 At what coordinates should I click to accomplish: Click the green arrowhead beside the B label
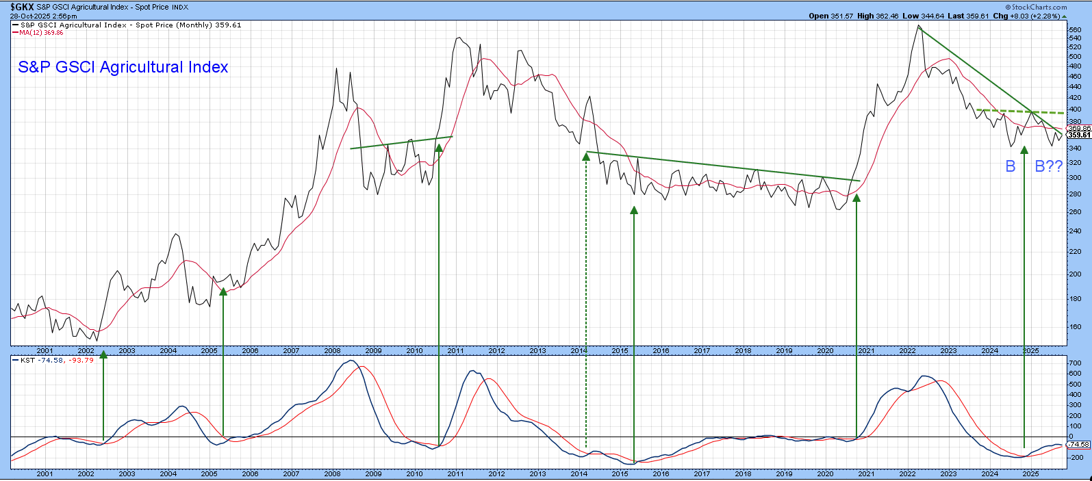click(x=1024, y=151)
